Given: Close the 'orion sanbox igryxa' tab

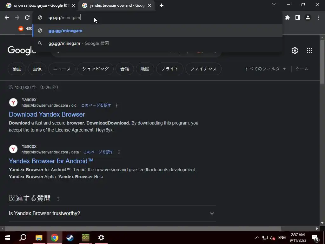Looking at the screenshot, I should coord(74,6).
